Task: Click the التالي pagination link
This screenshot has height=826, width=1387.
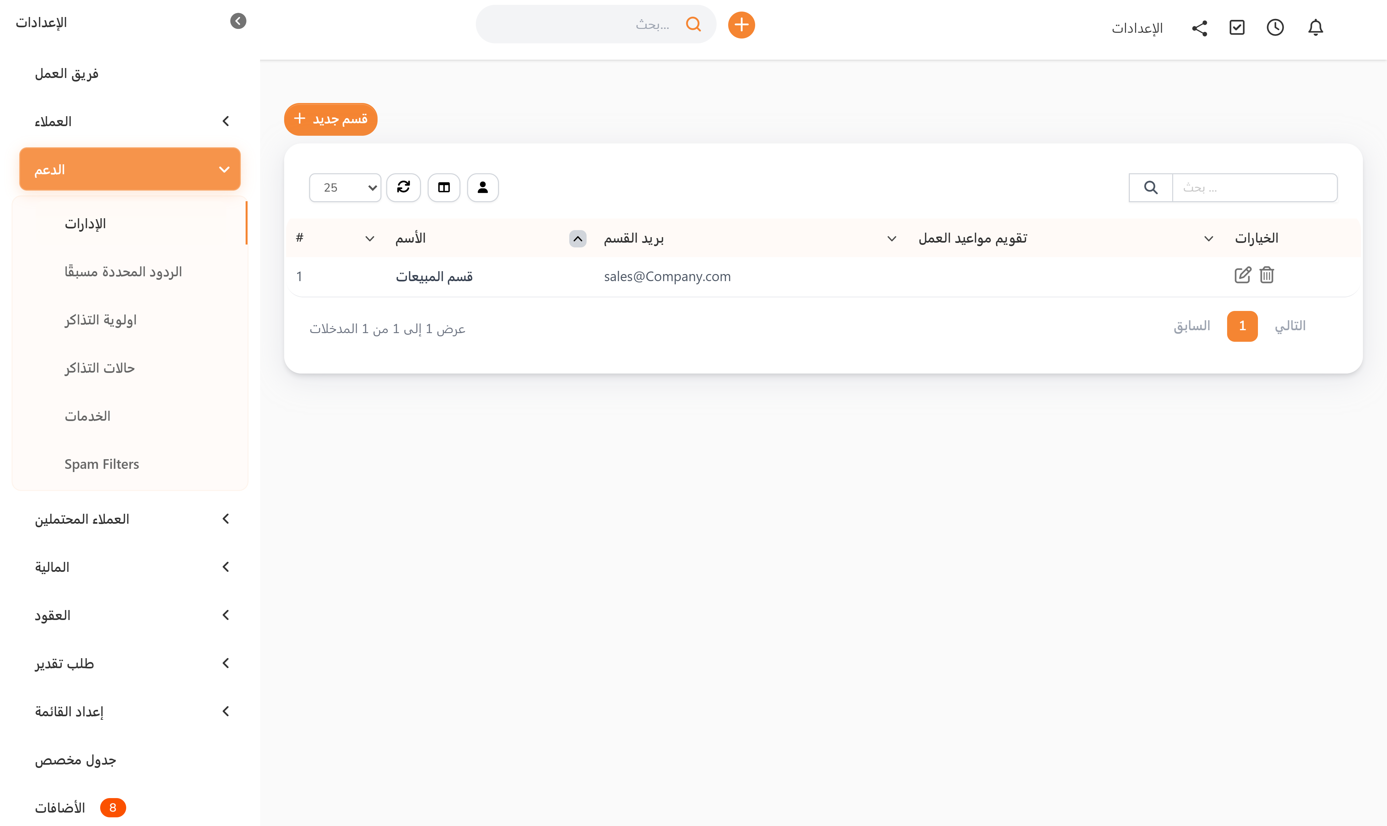Action: point(1290,326)
